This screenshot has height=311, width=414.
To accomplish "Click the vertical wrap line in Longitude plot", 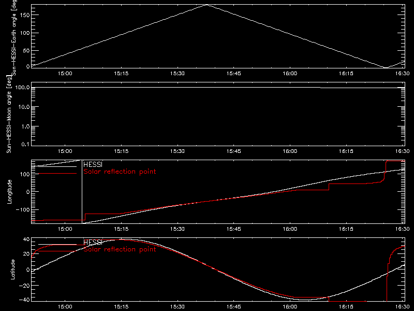I will coord(82,192).
